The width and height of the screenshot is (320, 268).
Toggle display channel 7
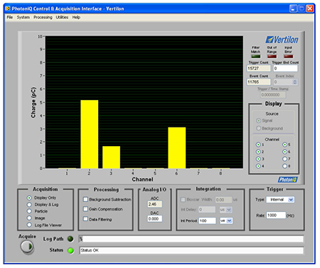(284, 159)
